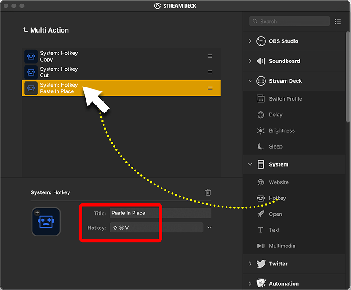The image size is (351, 290).
Task: Click the Title field with Paste In Place
Action: [161, 213]
